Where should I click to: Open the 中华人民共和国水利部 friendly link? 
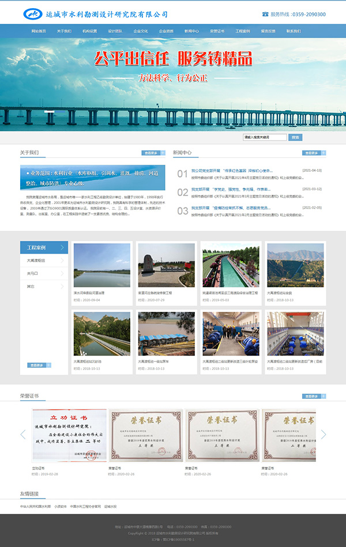tap(35, 506)
